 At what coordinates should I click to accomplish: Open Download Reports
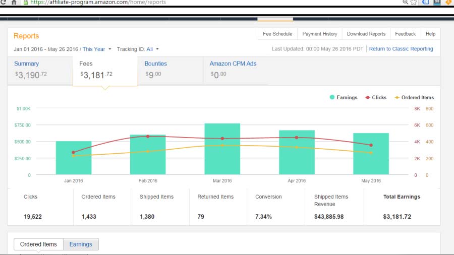coord(366,34)
